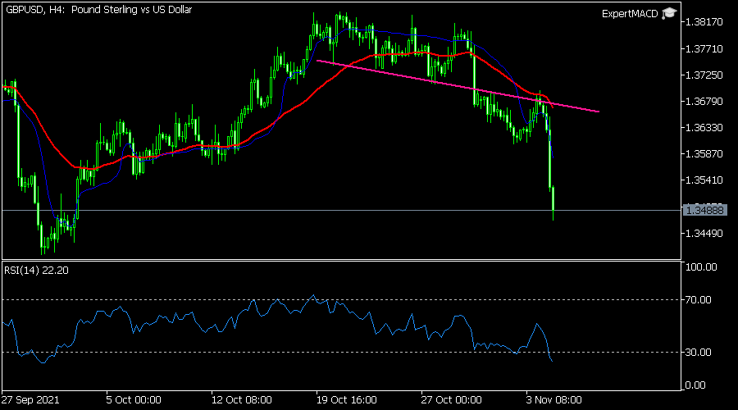The image size is (738, 410).
Task: Click the 1.36330 price scale value
Action: pyautogui.click(x=704, y=128)
